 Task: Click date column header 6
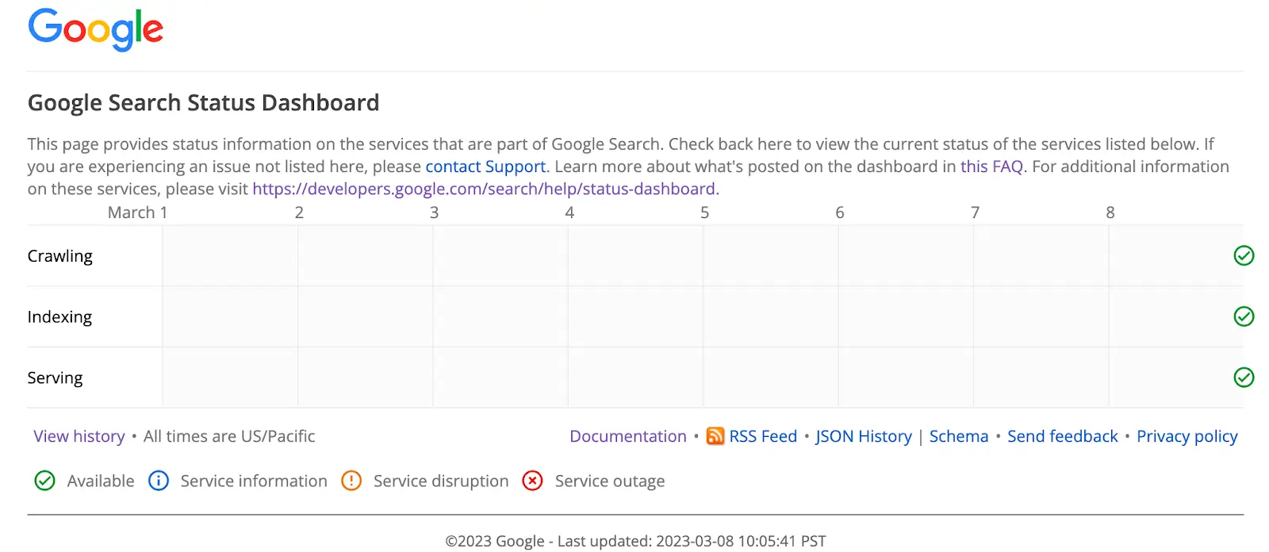[x=840, y=213]
